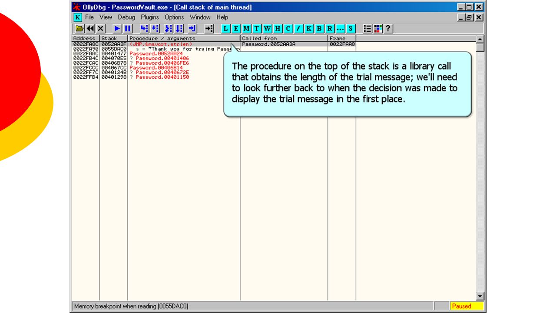Viewport: 556px width, 313px height.
Task: Open the Window menu
Action: (200, 17)
